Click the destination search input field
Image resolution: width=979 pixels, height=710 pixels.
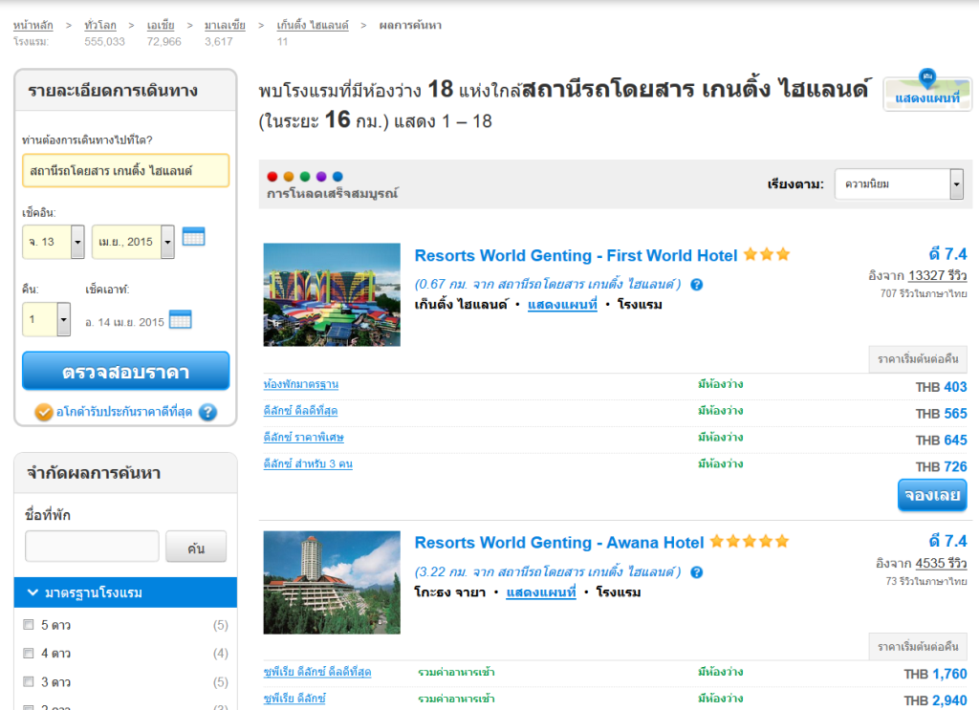click(x=125, y=170)
